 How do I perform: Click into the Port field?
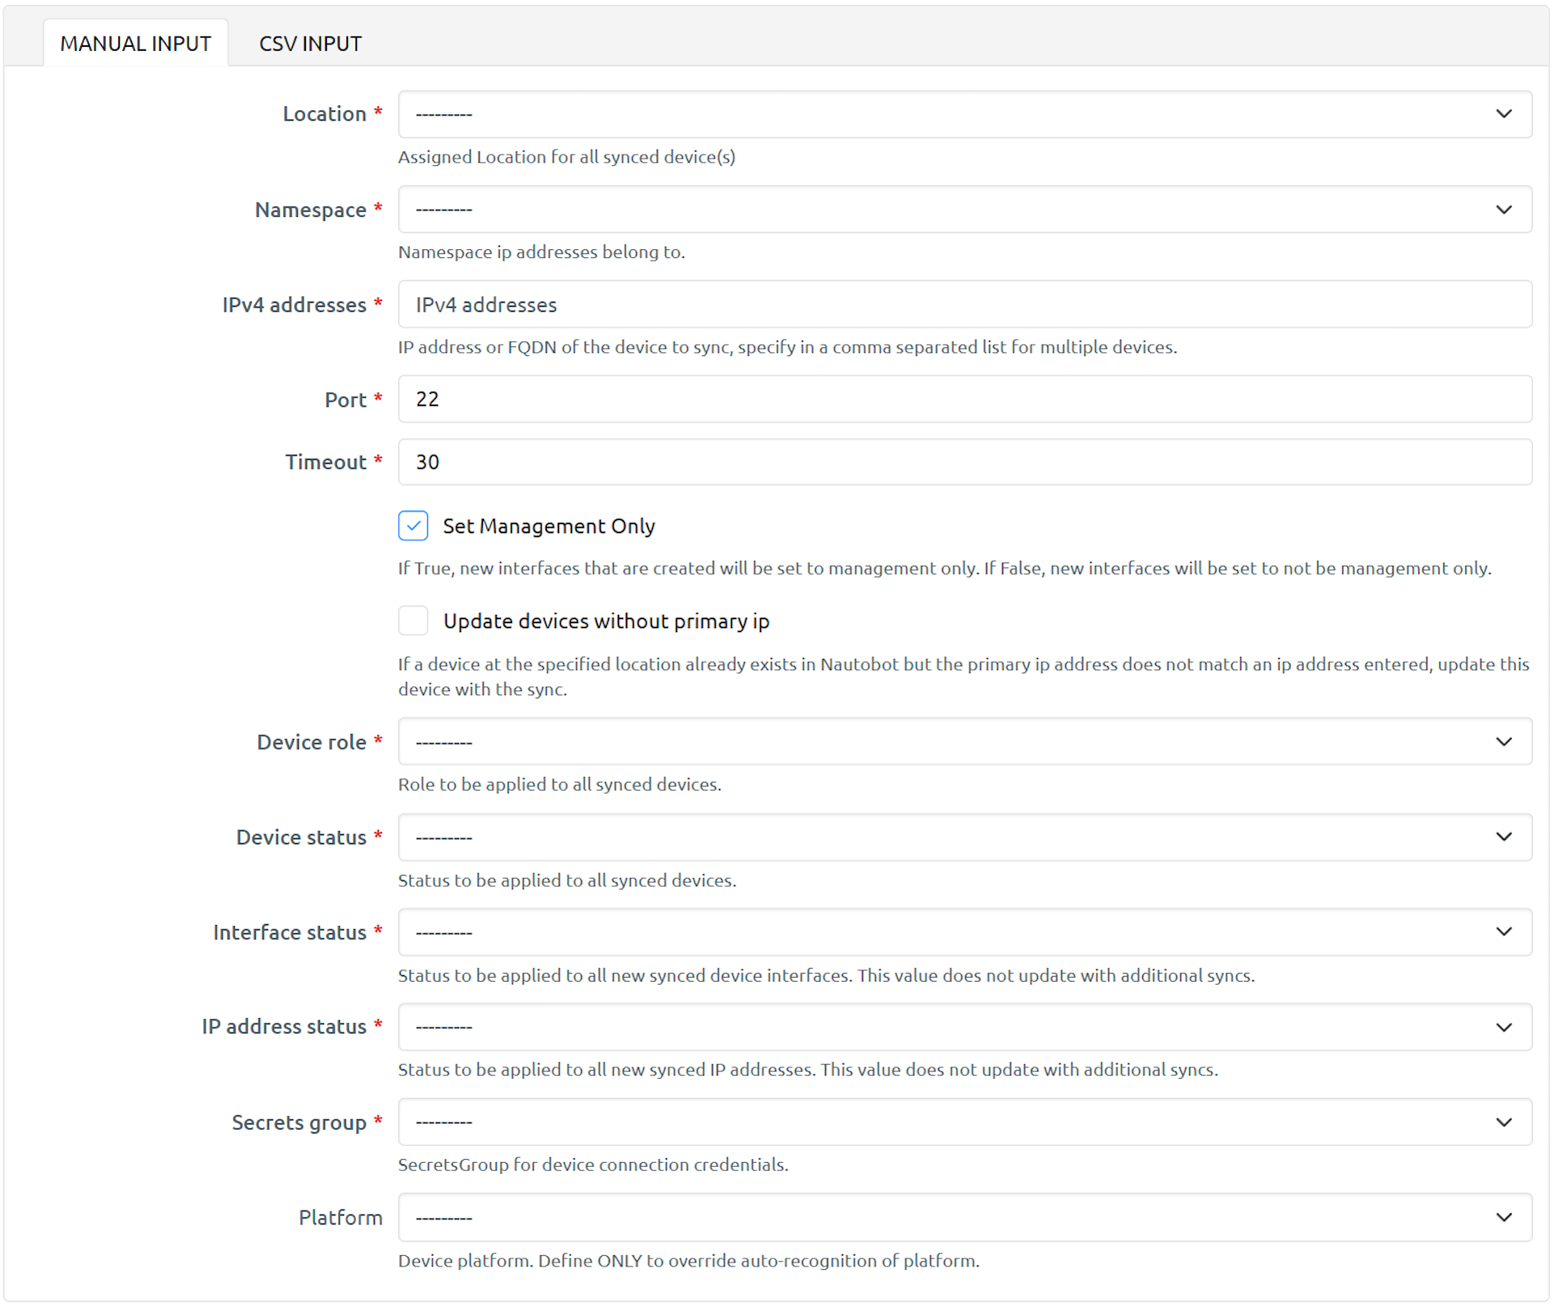pos(963,400)
